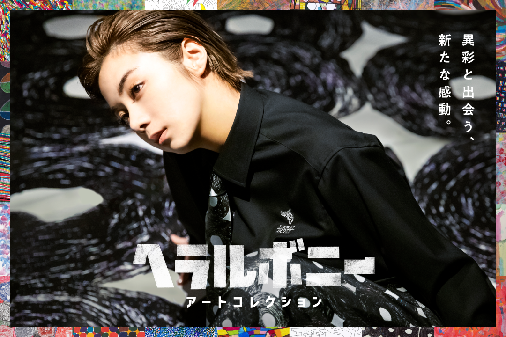Select the blue grid art tile on right border

(501, 97)
